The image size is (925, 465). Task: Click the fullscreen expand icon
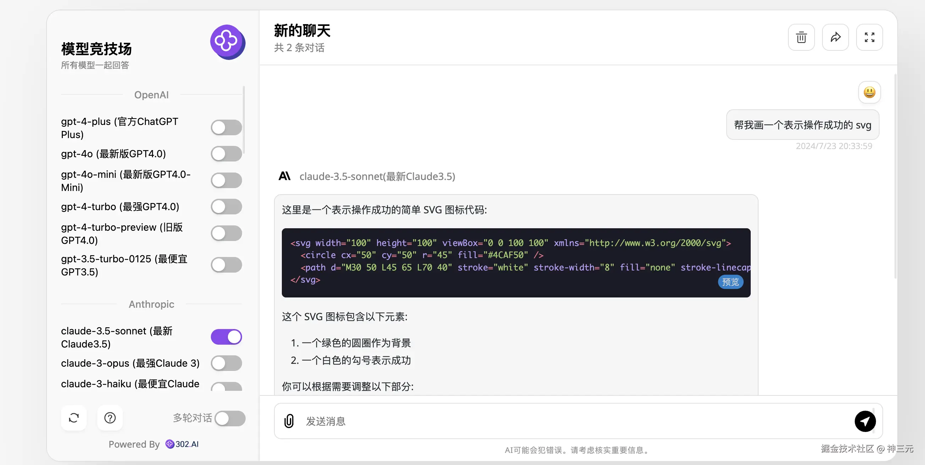869,37
